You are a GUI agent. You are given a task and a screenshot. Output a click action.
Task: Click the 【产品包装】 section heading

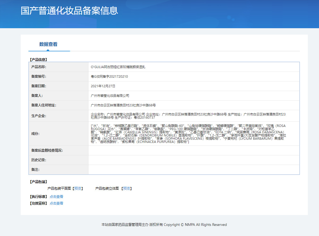(38, 182)
